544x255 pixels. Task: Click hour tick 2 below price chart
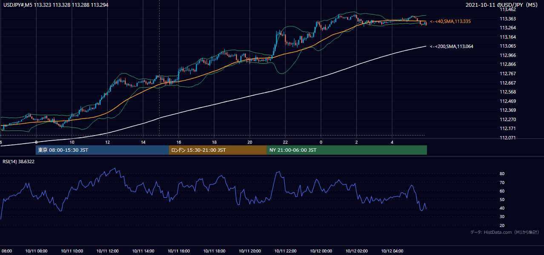(x=356, y=142)
